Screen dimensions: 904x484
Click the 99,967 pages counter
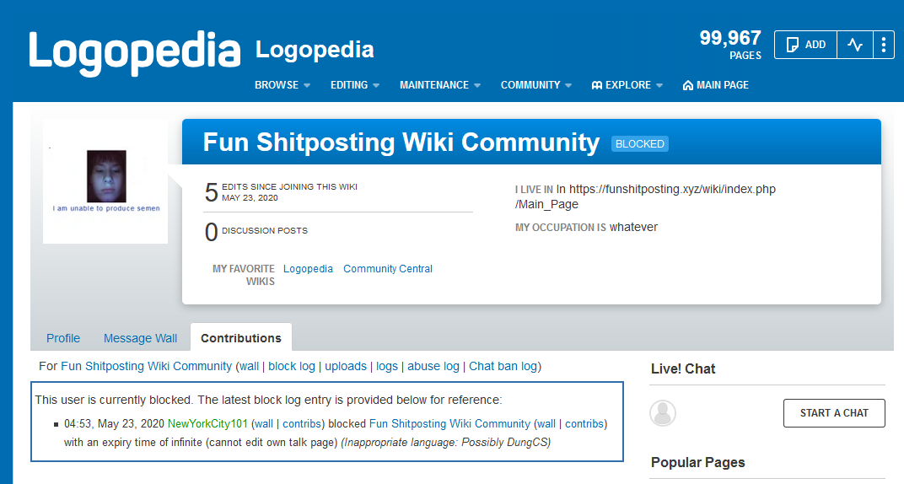[x=730, y=45]
